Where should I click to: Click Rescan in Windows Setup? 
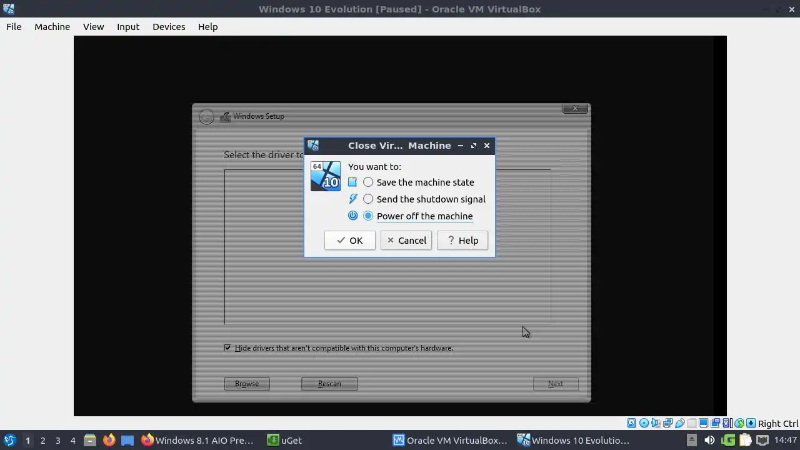329,384
